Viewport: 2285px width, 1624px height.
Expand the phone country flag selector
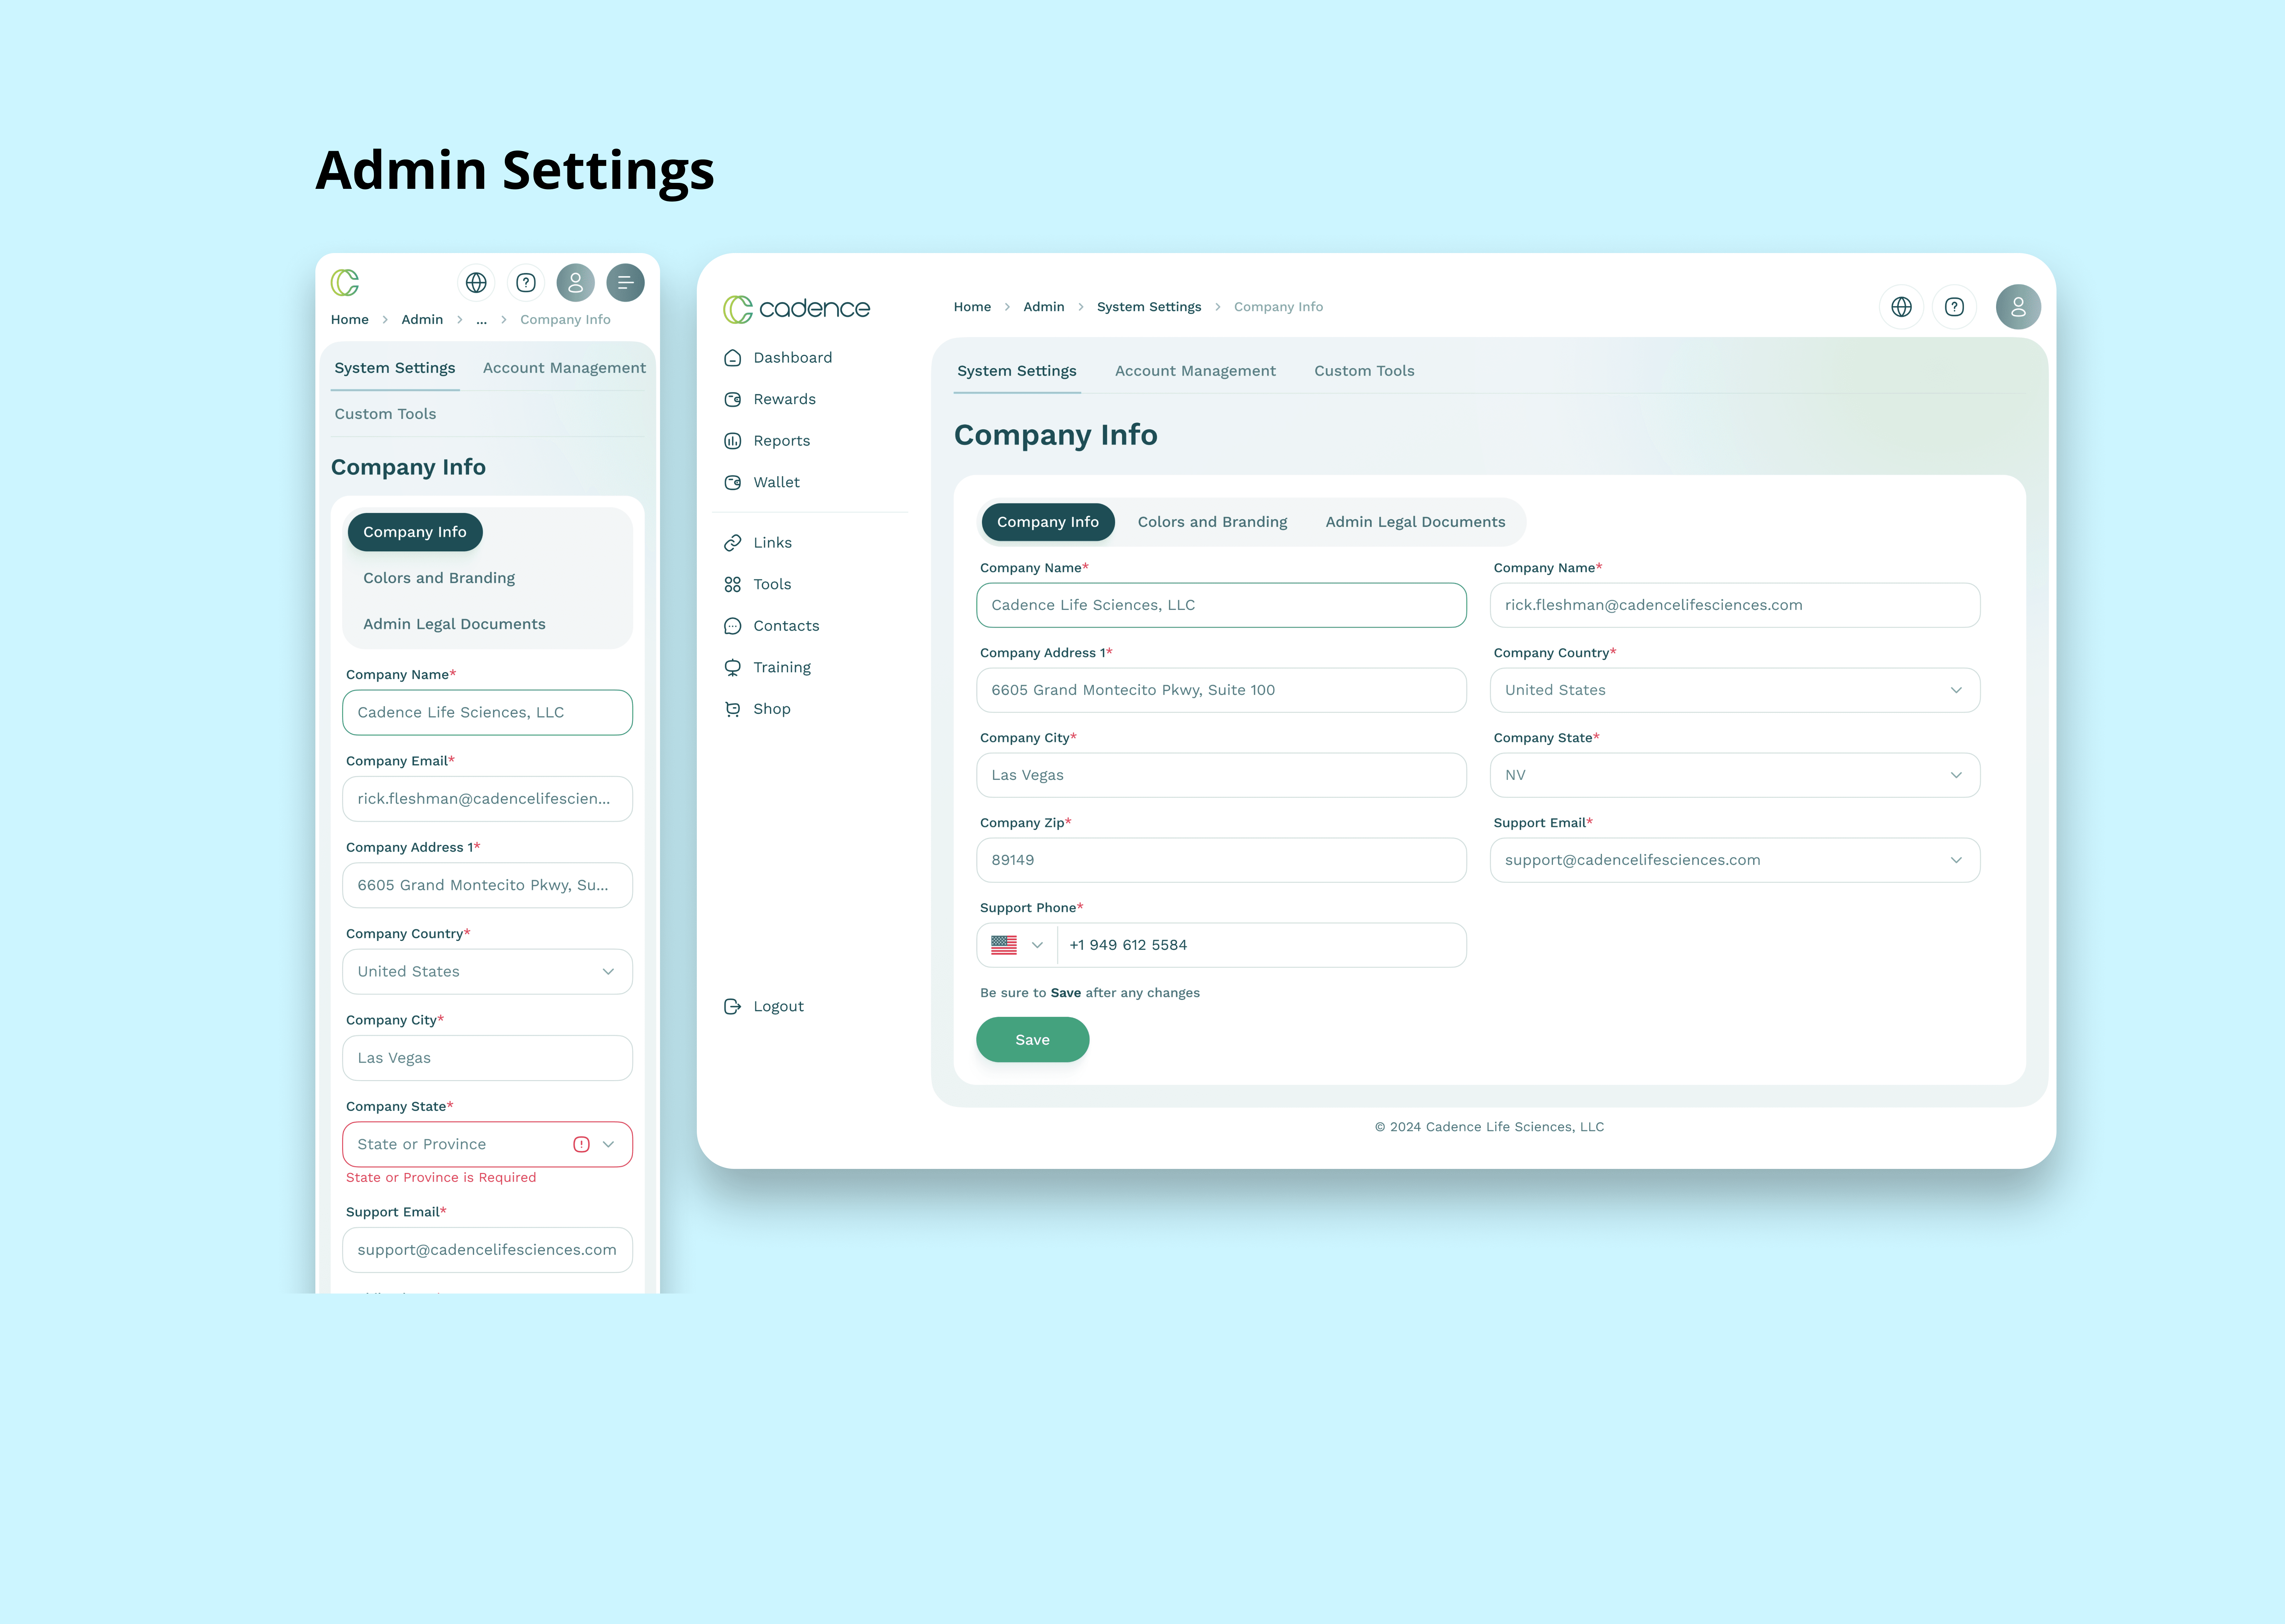(1017, 945)
